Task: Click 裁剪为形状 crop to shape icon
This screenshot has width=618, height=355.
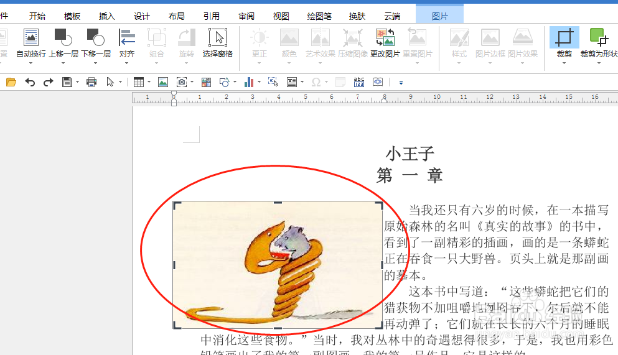Action: pyautogui.click(x=599, y=37)
